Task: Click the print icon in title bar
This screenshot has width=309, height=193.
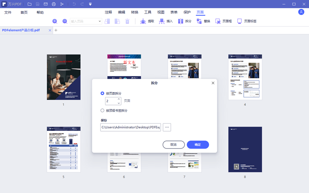Action: [x=54, y=4]
